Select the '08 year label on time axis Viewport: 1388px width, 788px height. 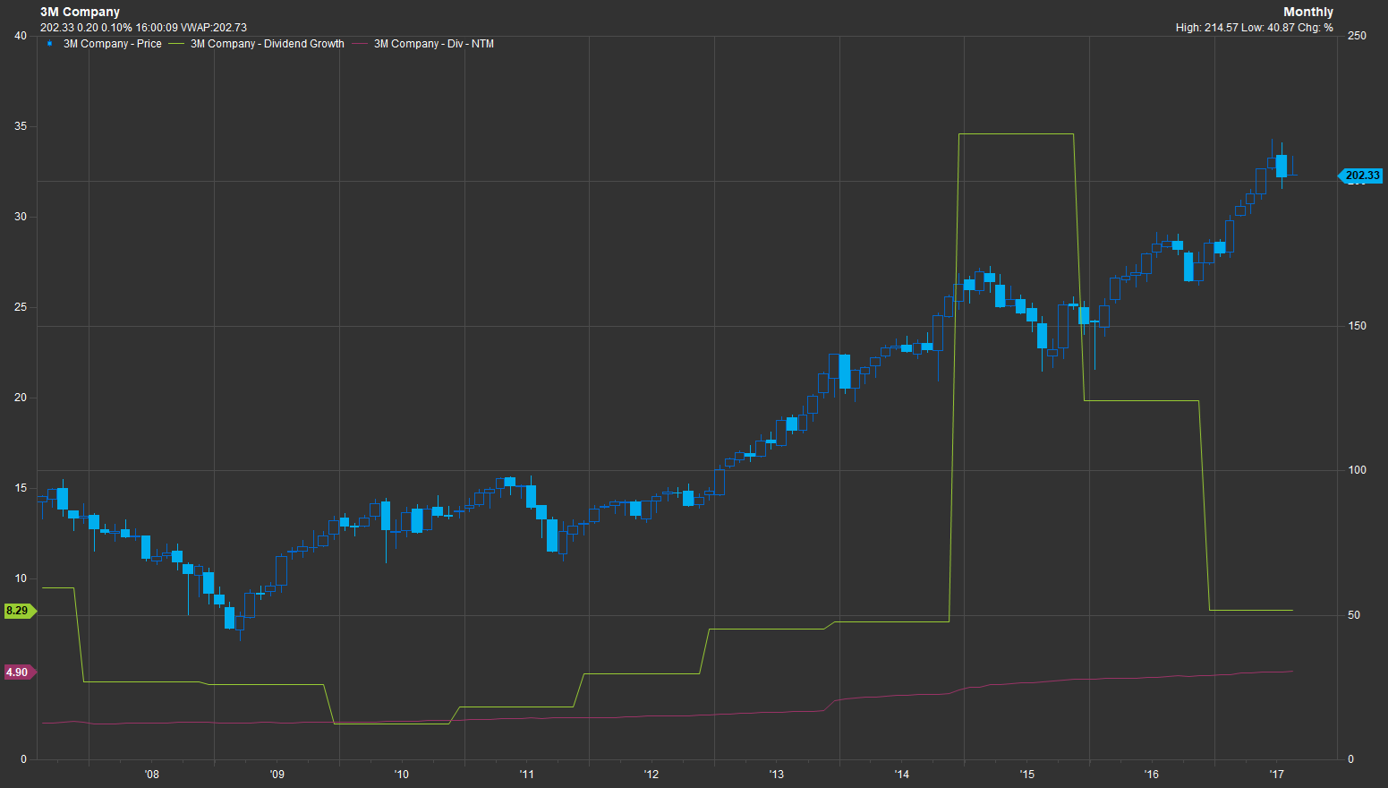coord(151,775)
